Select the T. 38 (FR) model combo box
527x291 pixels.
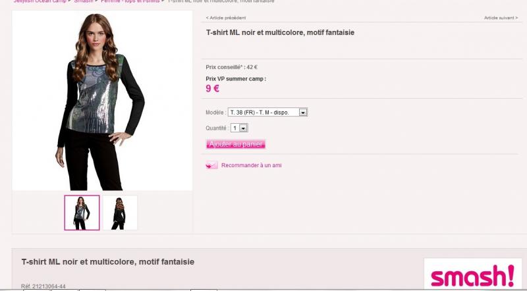click(x=267, y=112)
